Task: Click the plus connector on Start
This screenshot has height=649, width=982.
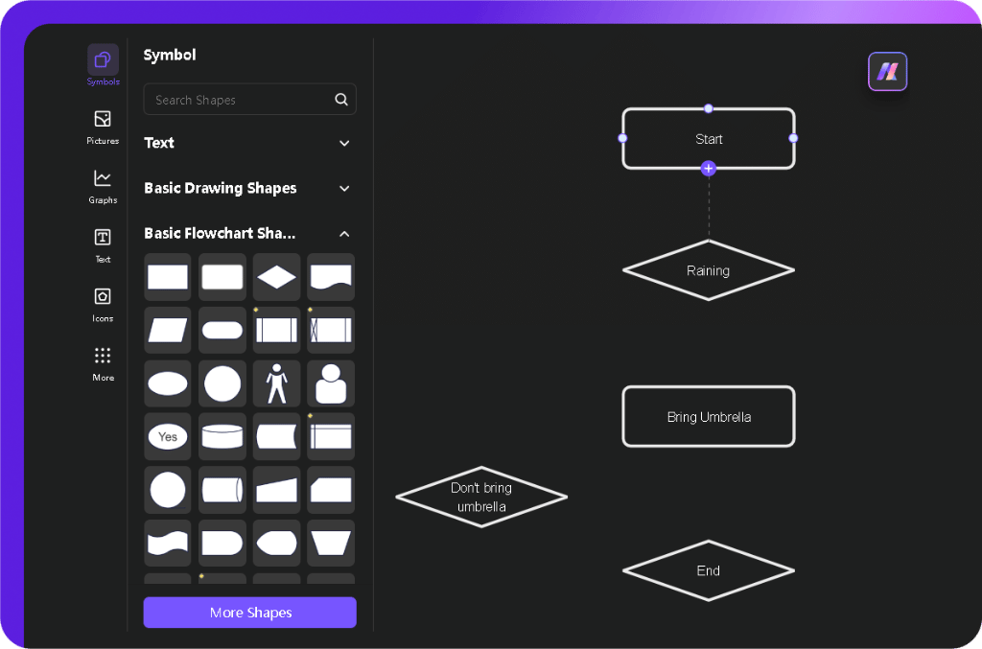Action: pyautogui.click(x=709, y=169)
